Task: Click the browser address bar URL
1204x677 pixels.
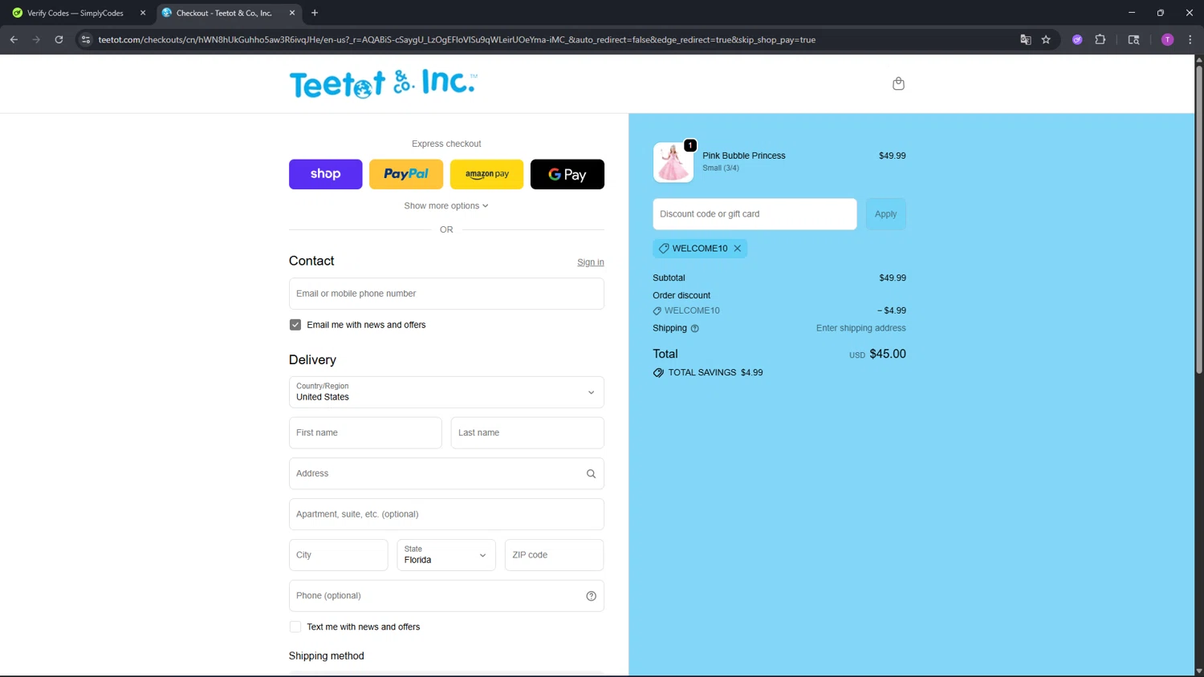Action: [x=457, y=39]
